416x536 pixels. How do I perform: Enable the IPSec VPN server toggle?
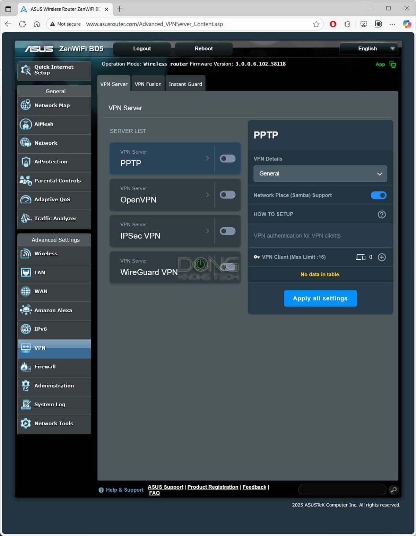(227, 231)
